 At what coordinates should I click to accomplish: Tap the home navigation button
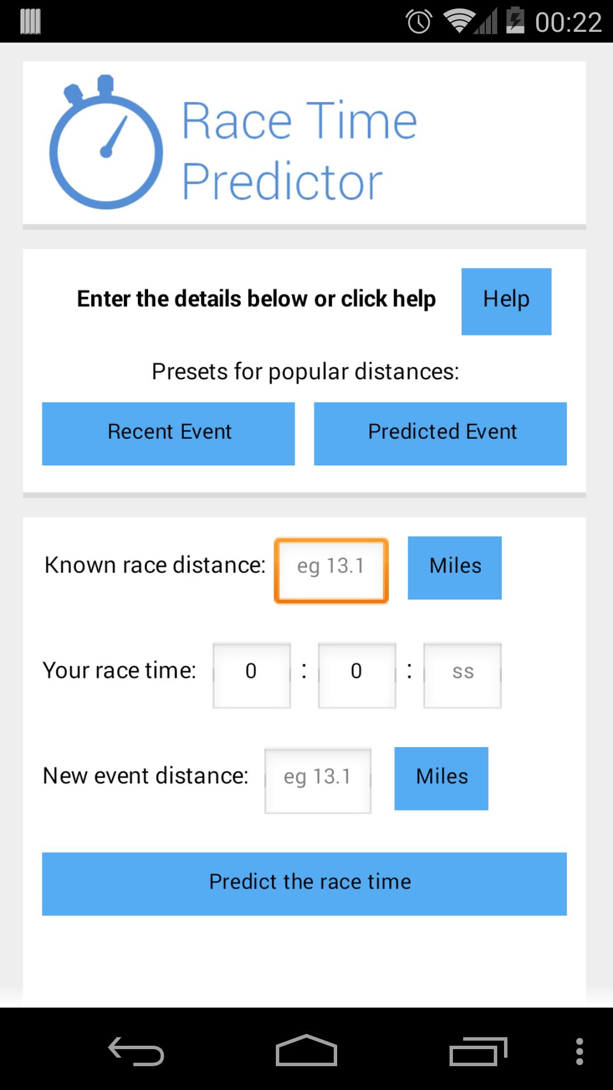306,1050
